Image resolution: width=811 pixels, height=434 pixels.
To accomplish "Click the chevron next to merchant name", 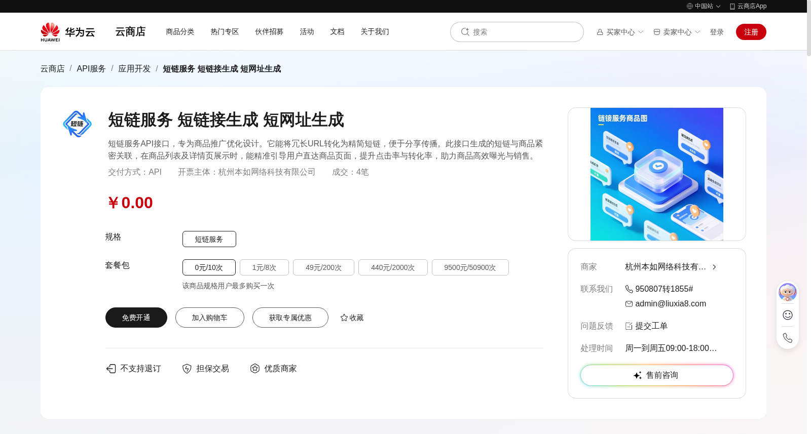I will [714, 267].
